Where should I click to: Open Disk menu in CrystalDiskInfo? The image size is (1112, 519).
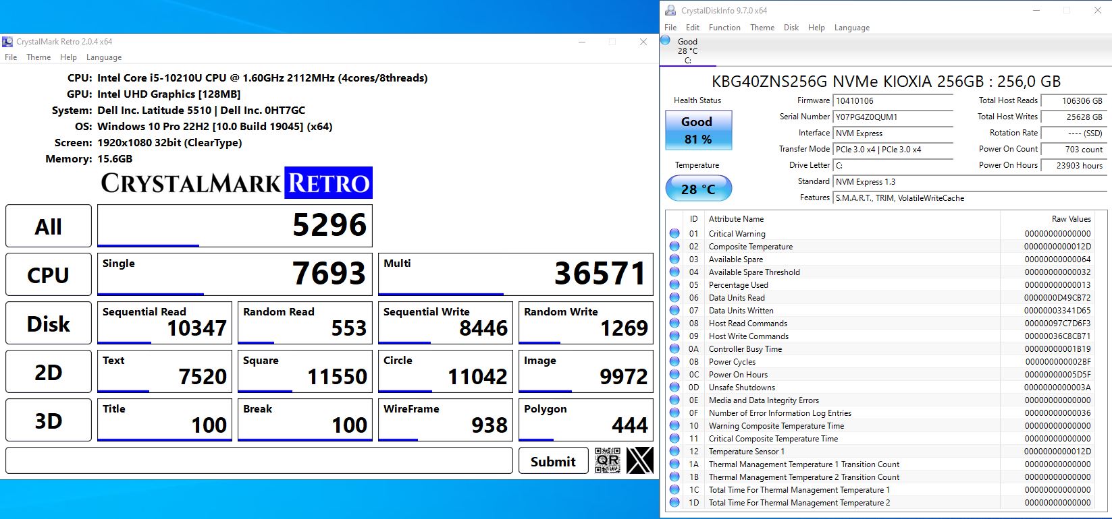[x=791, y=28]
